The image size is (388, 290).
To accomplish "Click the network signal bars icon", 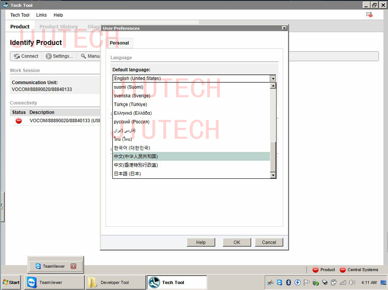I will pos(343,282).
